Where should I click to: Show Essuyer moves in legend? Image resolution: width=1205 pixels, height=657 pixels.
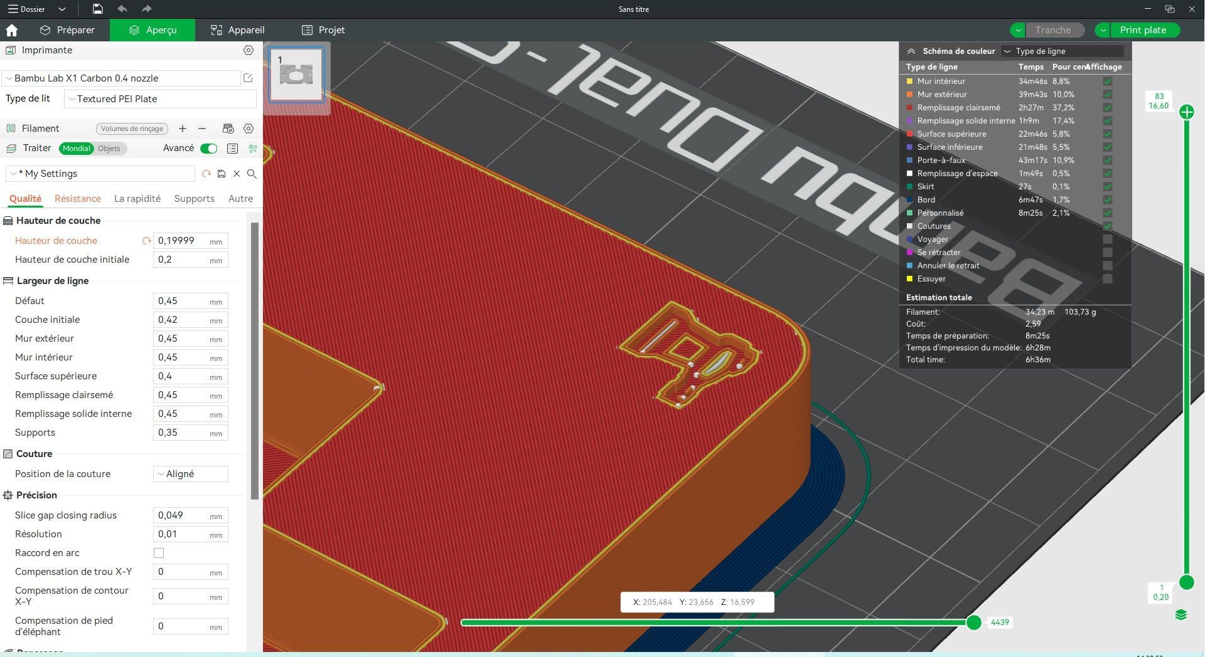[x=1108, y=279]
